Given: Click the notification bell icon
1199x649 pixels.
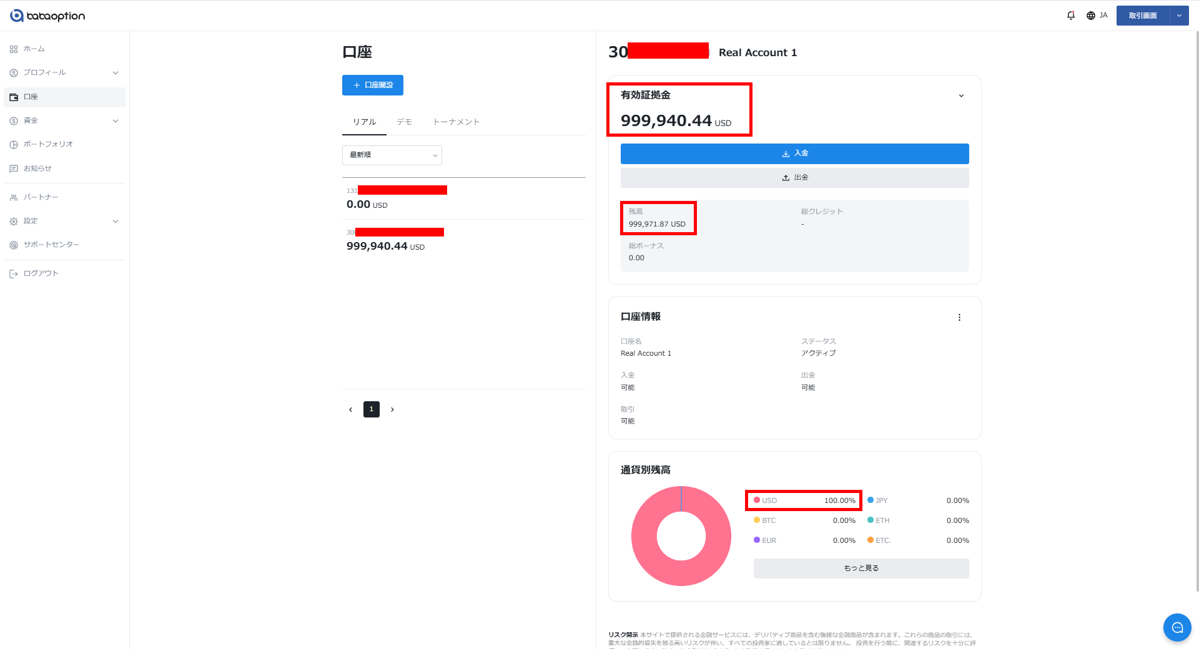Looking at the screenshot, I should [x=1070, y=16].
